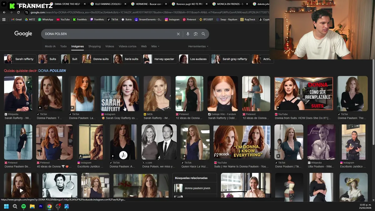Open the METZ bookmark
Image resolution: width=375 pixels, height=211 pixels.
pyautogui.click(x=30, y=20)
